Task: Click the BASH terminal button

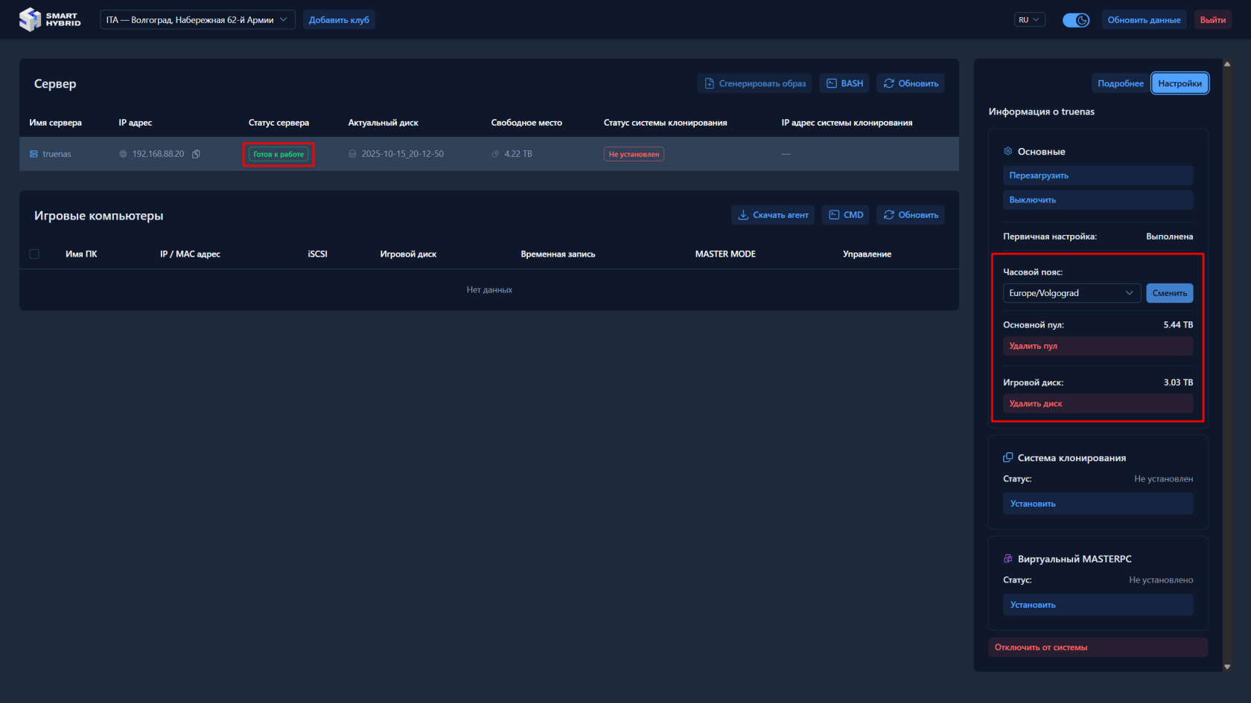Action: click(x=844, y=83)
